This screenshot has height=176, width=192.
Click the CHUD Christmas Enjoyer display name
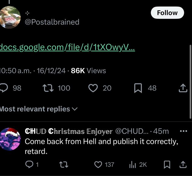click(69, 131)
